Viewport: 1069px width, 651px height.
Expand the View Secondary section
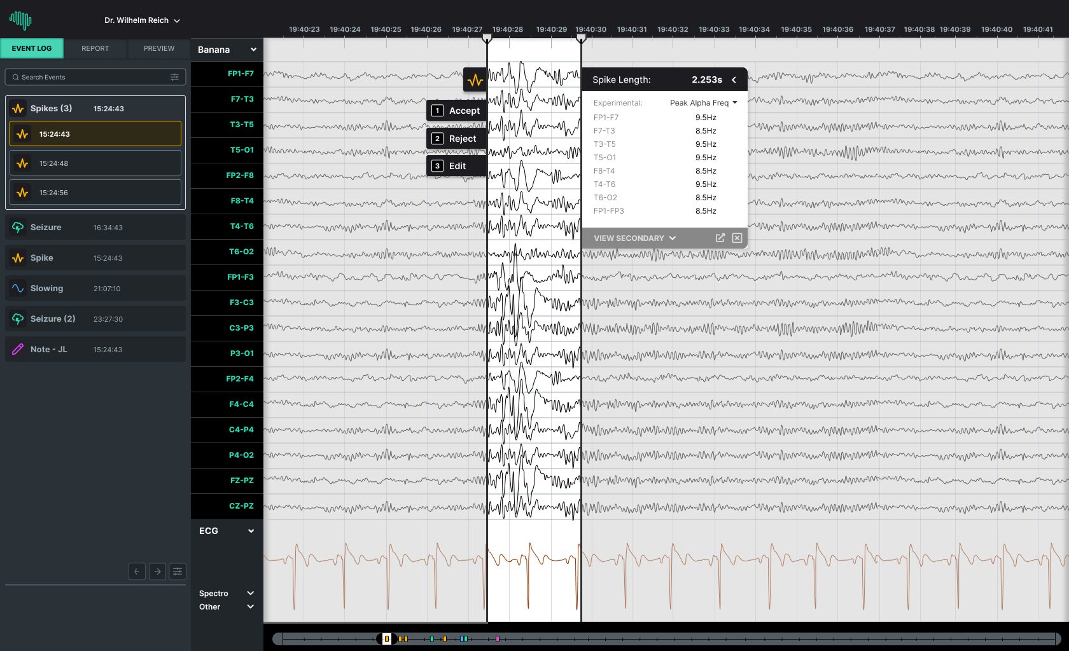634,238
